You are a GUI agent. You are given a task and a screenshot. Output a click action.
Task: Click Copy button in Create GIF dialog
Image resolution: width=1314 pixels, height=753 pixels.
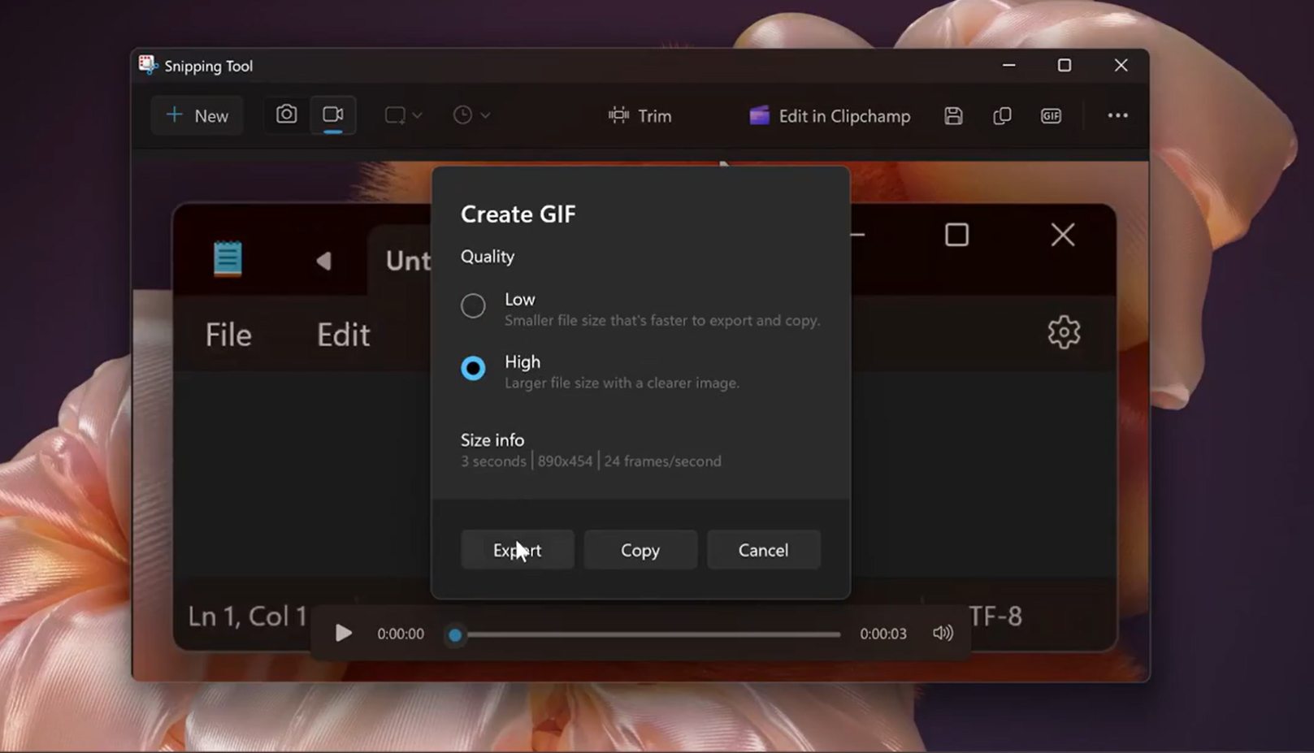coord(640,550)
